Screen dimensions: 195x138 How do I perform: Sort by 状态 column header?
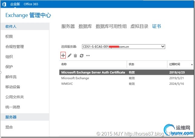(147, 64)
